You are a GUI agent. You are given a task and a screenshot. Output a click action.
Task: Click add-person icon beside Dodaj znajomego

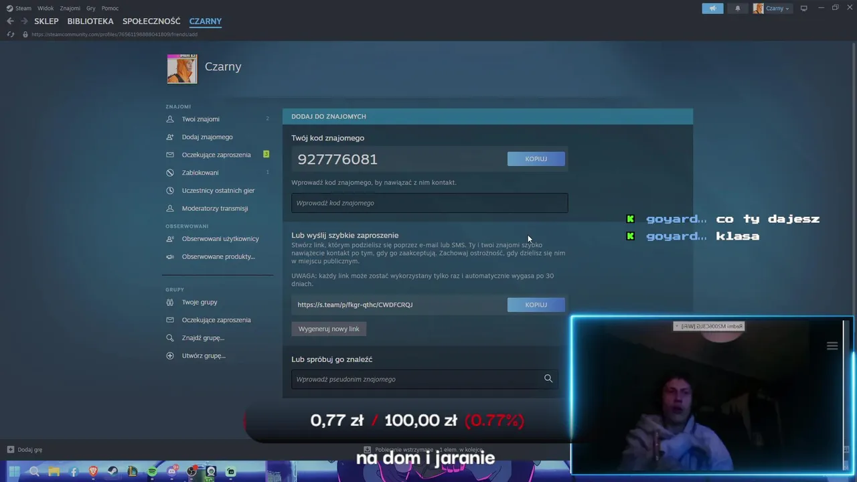(169, 137)
